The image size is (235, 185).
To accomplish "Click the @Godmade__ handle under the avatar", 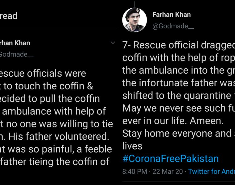I will point(173,26).
